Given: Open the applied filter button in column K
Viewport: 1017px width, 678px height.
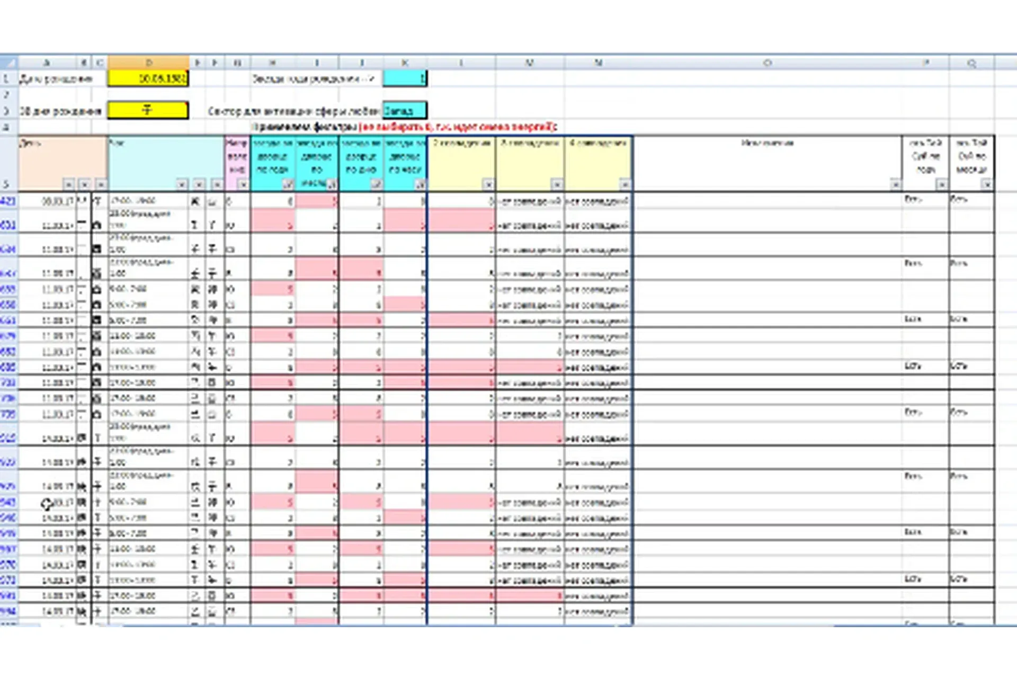Looking at the screenshot, I should click(420, 184).
